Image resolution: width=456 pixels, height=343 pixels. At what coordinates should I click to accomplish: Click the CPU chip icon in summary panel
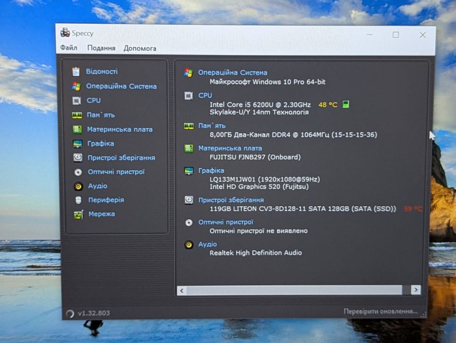pyautogui.click(x=188, y=95)
